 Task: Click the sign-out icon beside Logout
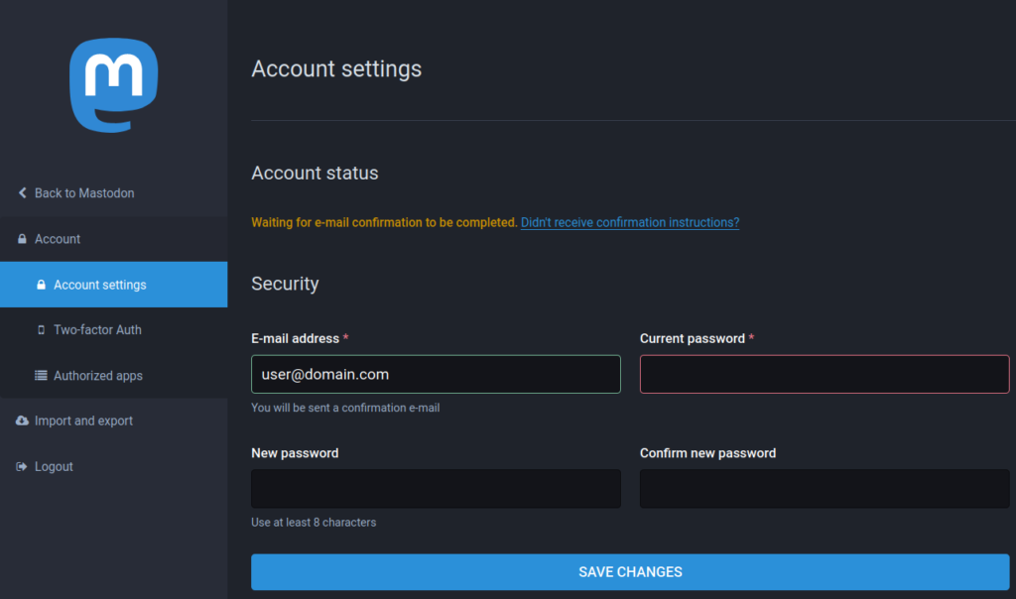click(22, 467)
